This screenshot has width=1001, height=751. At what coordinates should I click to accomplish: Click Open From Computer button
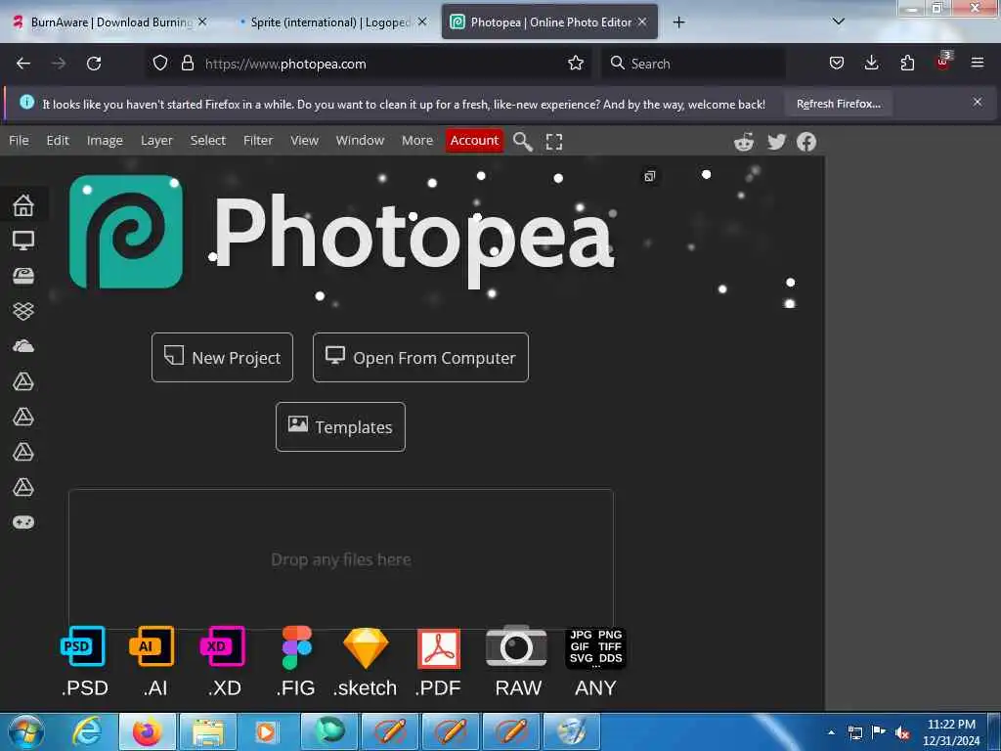[x=420, y=358]
